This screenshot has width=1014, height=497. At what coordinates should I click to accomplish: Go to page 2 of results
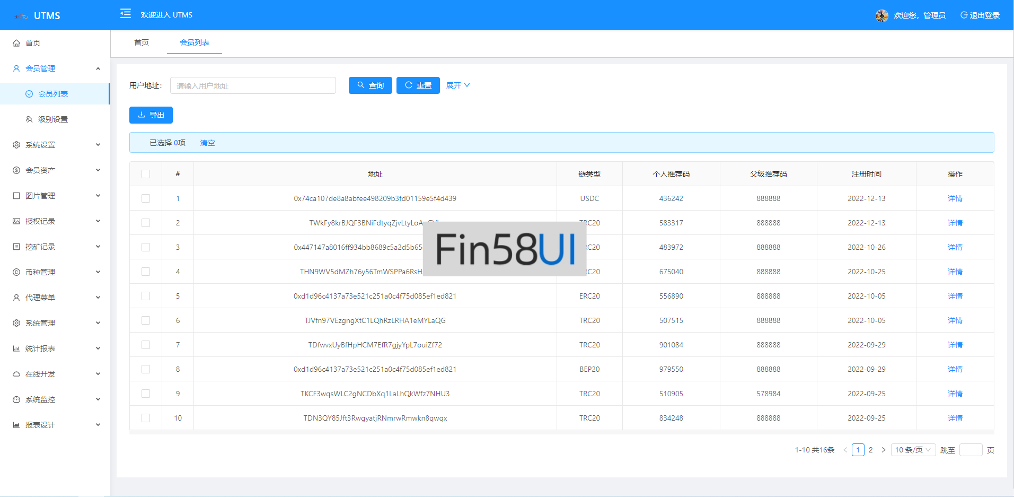pos(870,450)
